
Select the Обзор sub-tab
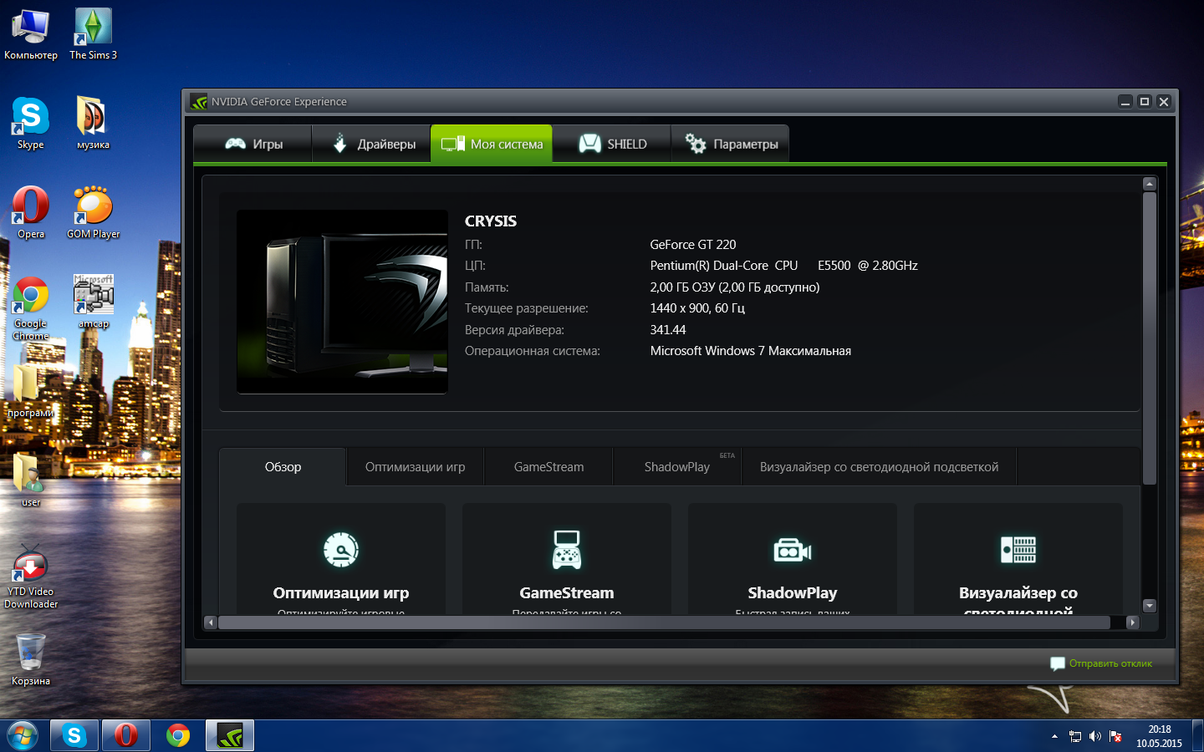click(x=283, y=467)
